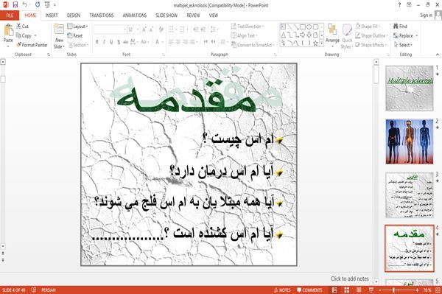Open the Arrange objects tool
This screenshot has height=294, width=442.
(332, 34)
